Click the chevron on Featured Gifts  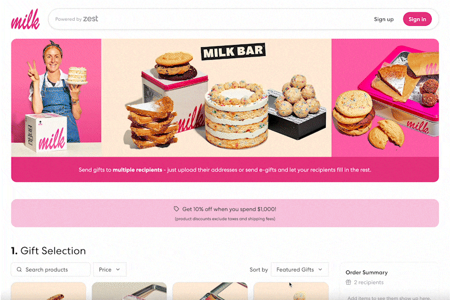320,270
